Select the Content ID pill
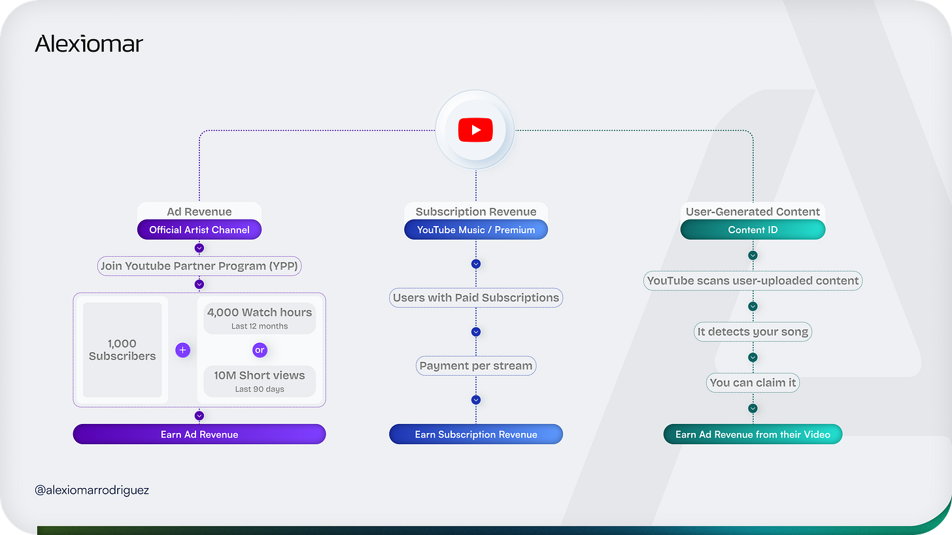 pyautogui.click(x=753, y=229)
